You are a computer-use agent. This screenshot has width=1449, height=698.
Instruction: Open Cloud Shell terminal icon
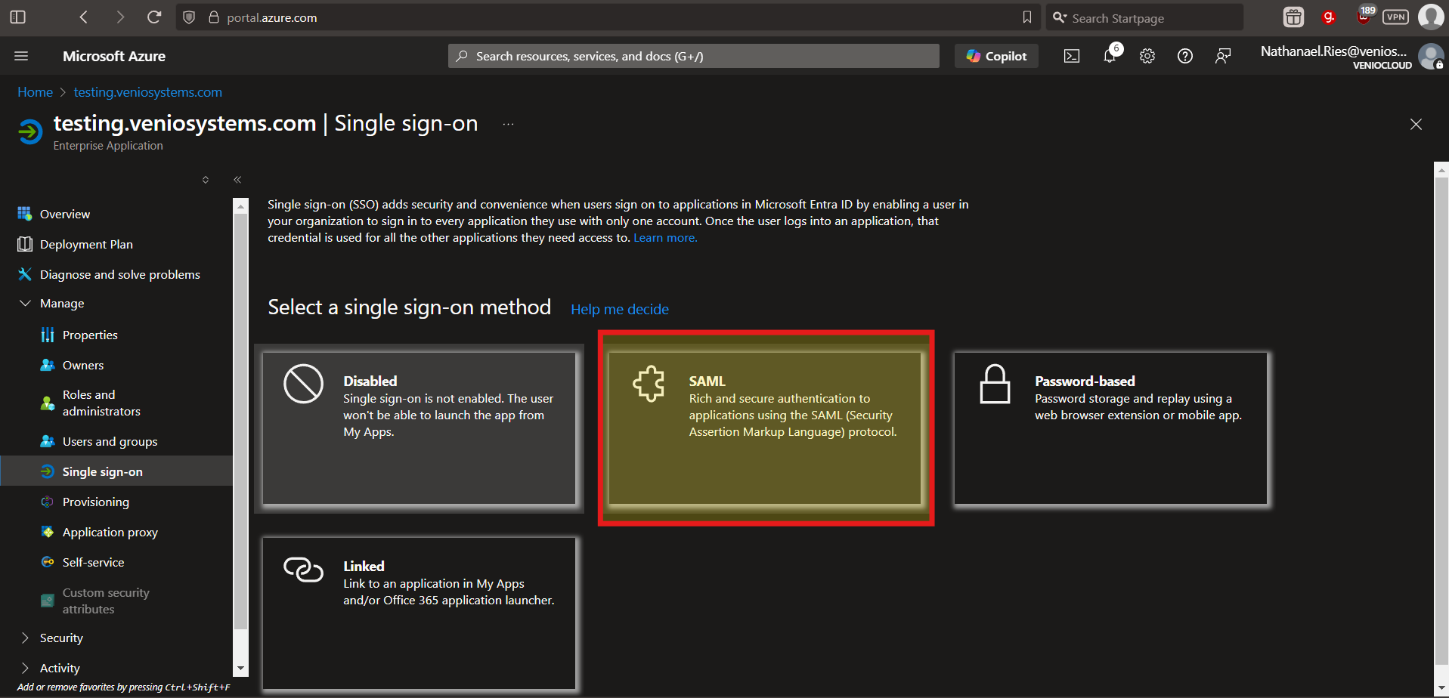coord(1072,56)
